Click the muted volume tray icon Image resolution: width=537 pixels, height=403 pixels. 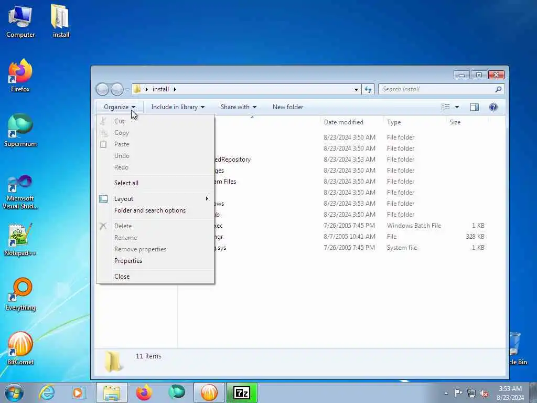point(484,393)
